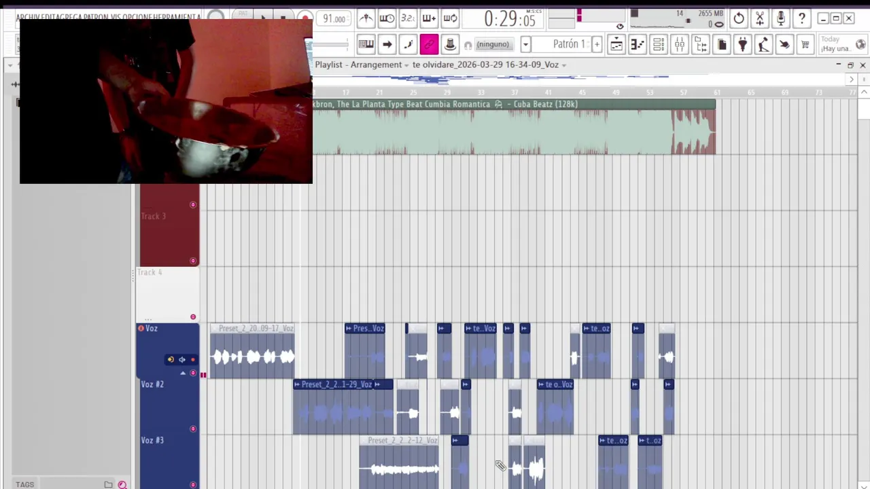The image size is (870, 489).
Task: Open the pattern selector dropdown arrow
Action: click(x=525, y=45)
